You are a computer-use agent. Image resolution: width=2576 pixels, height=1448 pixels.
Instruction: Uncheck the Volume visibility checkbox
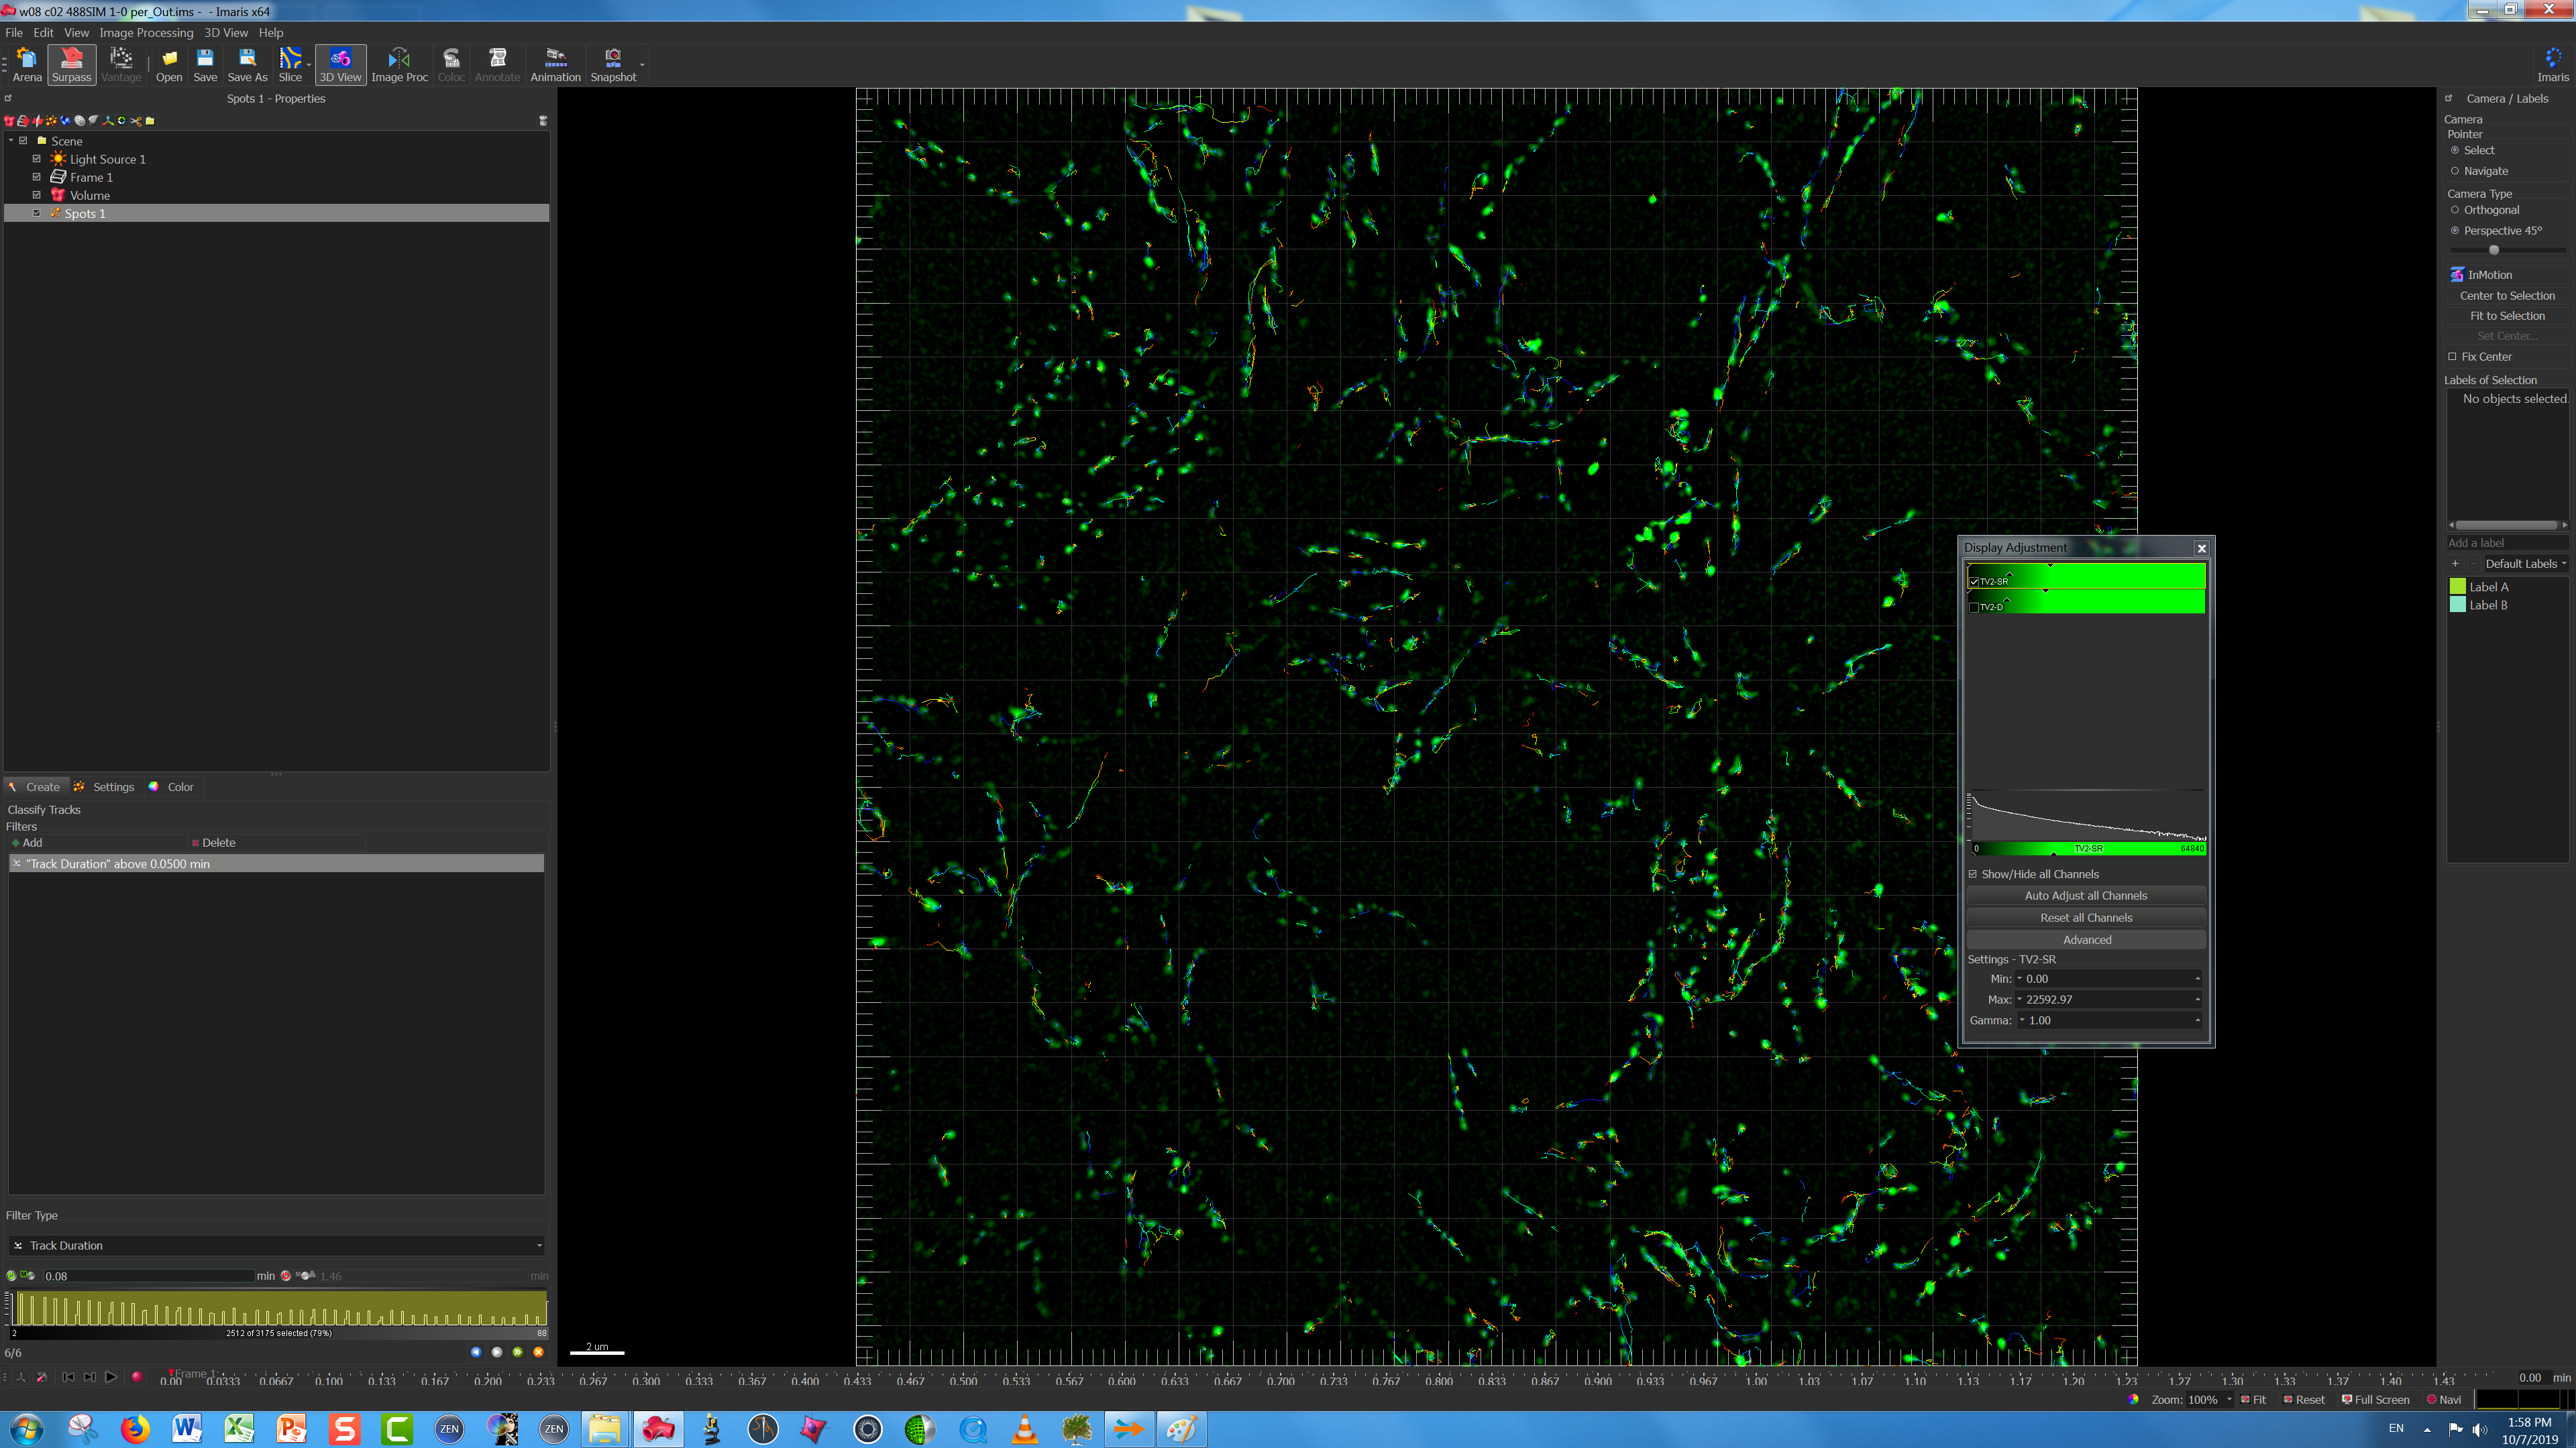tap(37, 195)
